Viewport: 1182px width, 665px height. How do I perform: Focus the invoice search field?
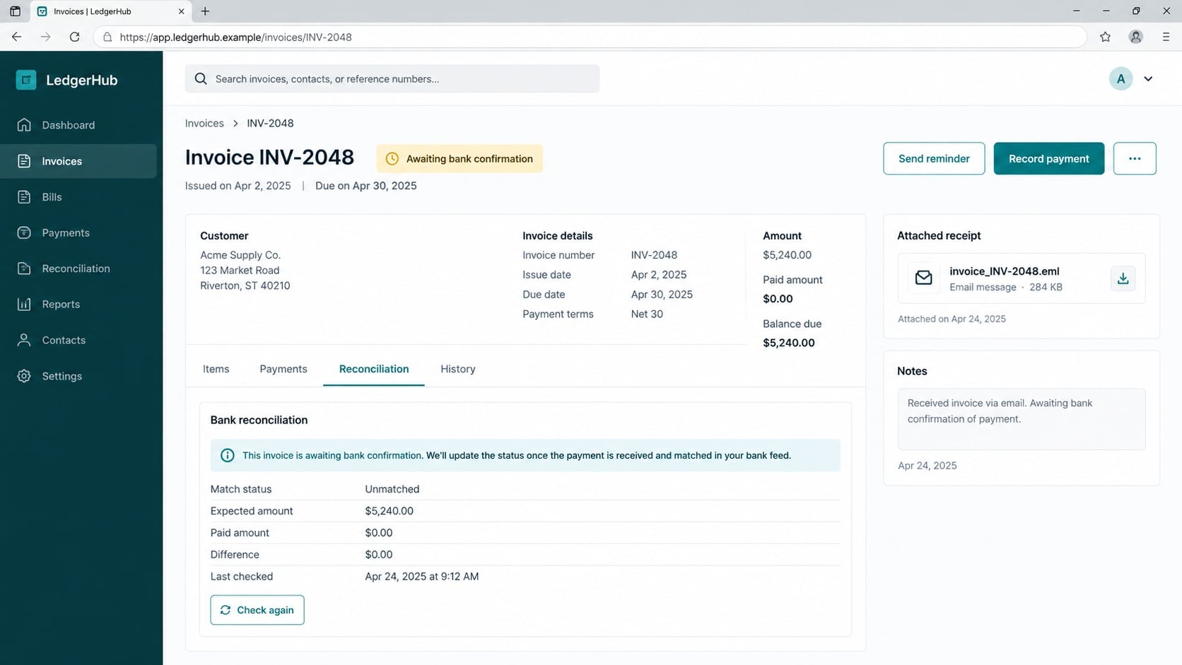coord(392,78)
